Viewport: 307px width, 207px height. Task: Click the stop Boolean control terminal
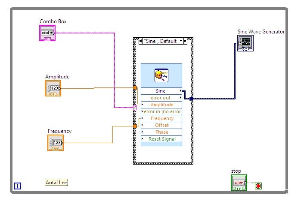tap(239, 183)
